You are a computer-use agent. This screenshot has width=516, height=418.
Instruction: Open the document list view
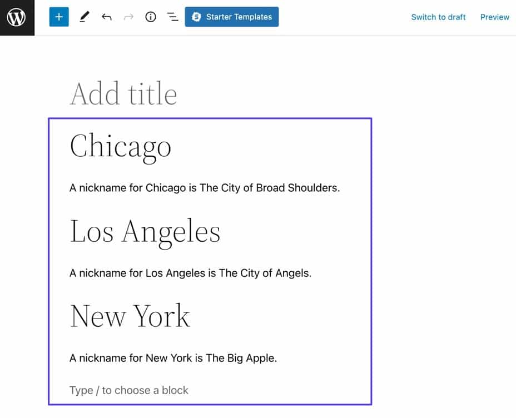(172, 17)
